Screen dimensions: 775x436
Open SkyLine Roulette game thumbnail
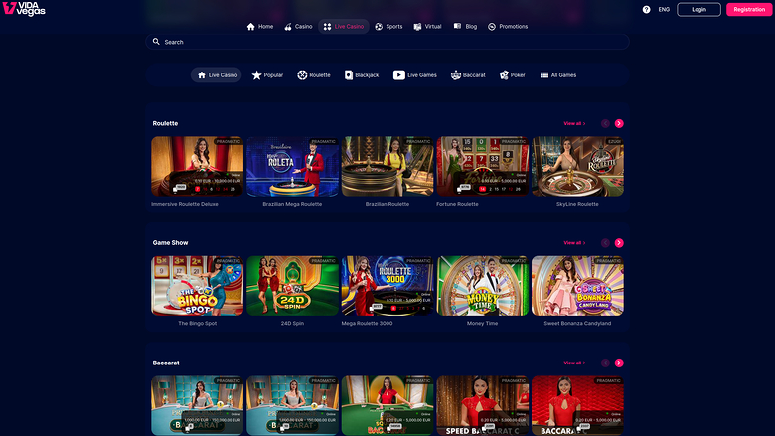(578, 167)
